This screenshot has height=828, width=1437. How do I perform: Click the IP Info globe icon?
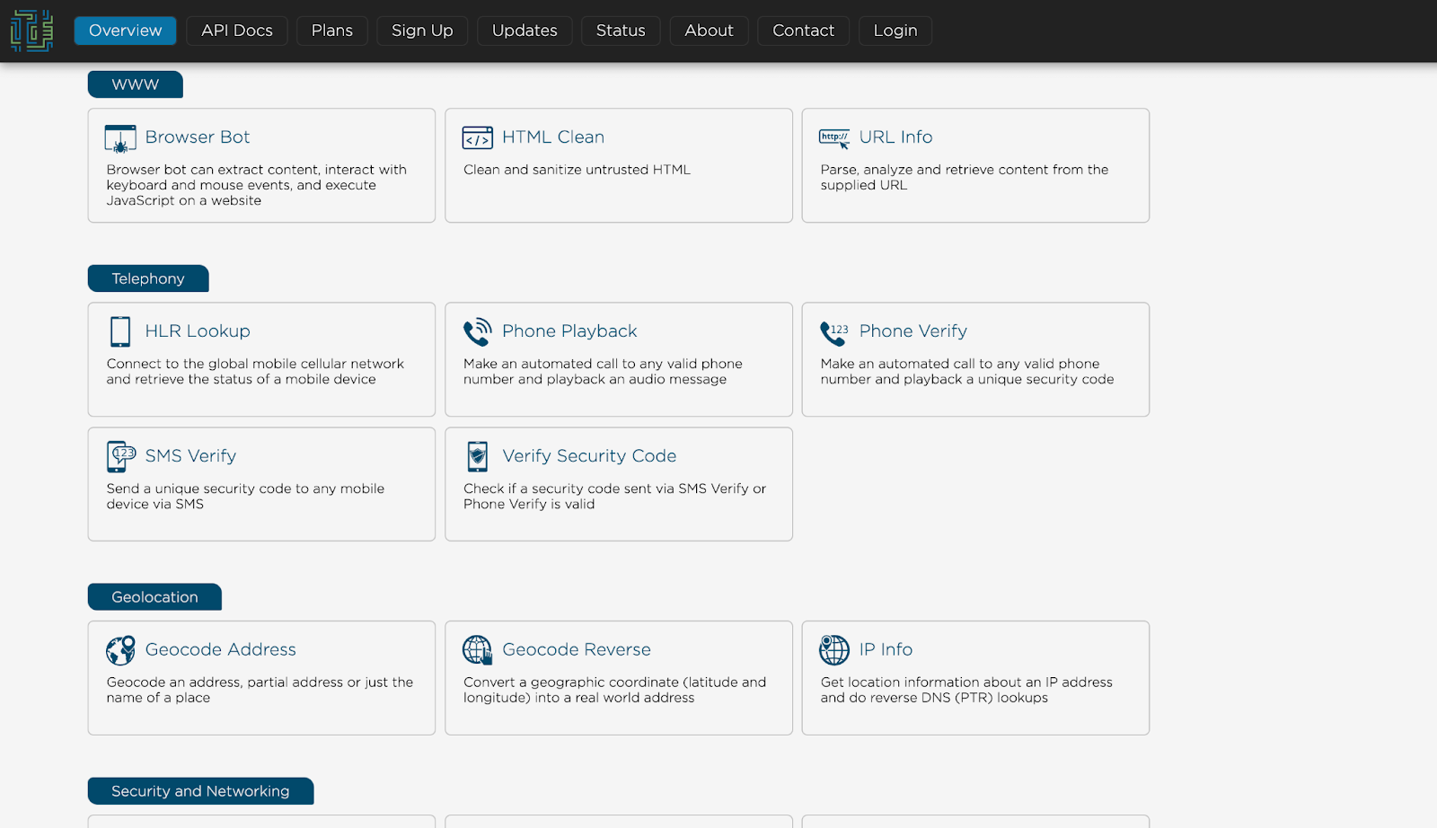click(x=834, y=649)
